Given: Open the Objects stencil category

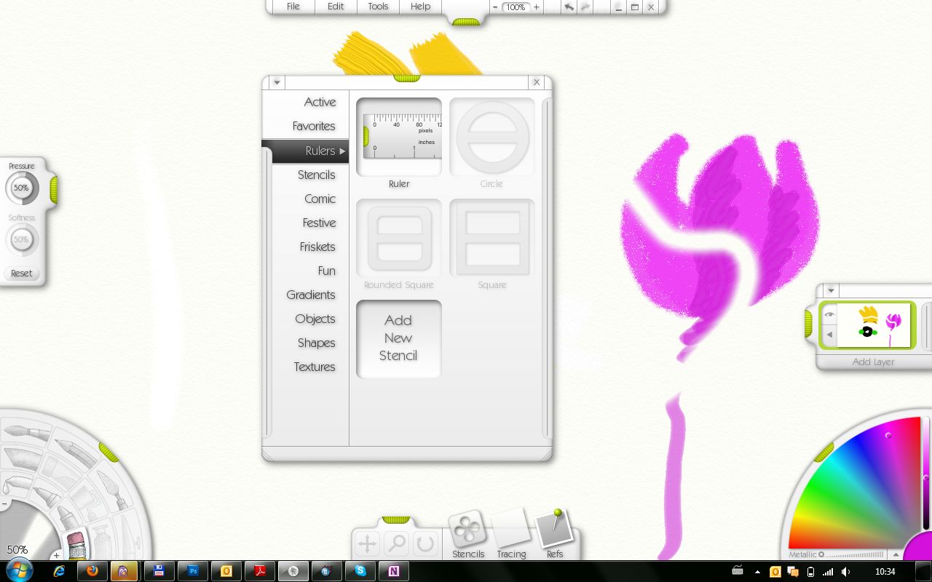Looking at the screenshot, I should (315, 319).
